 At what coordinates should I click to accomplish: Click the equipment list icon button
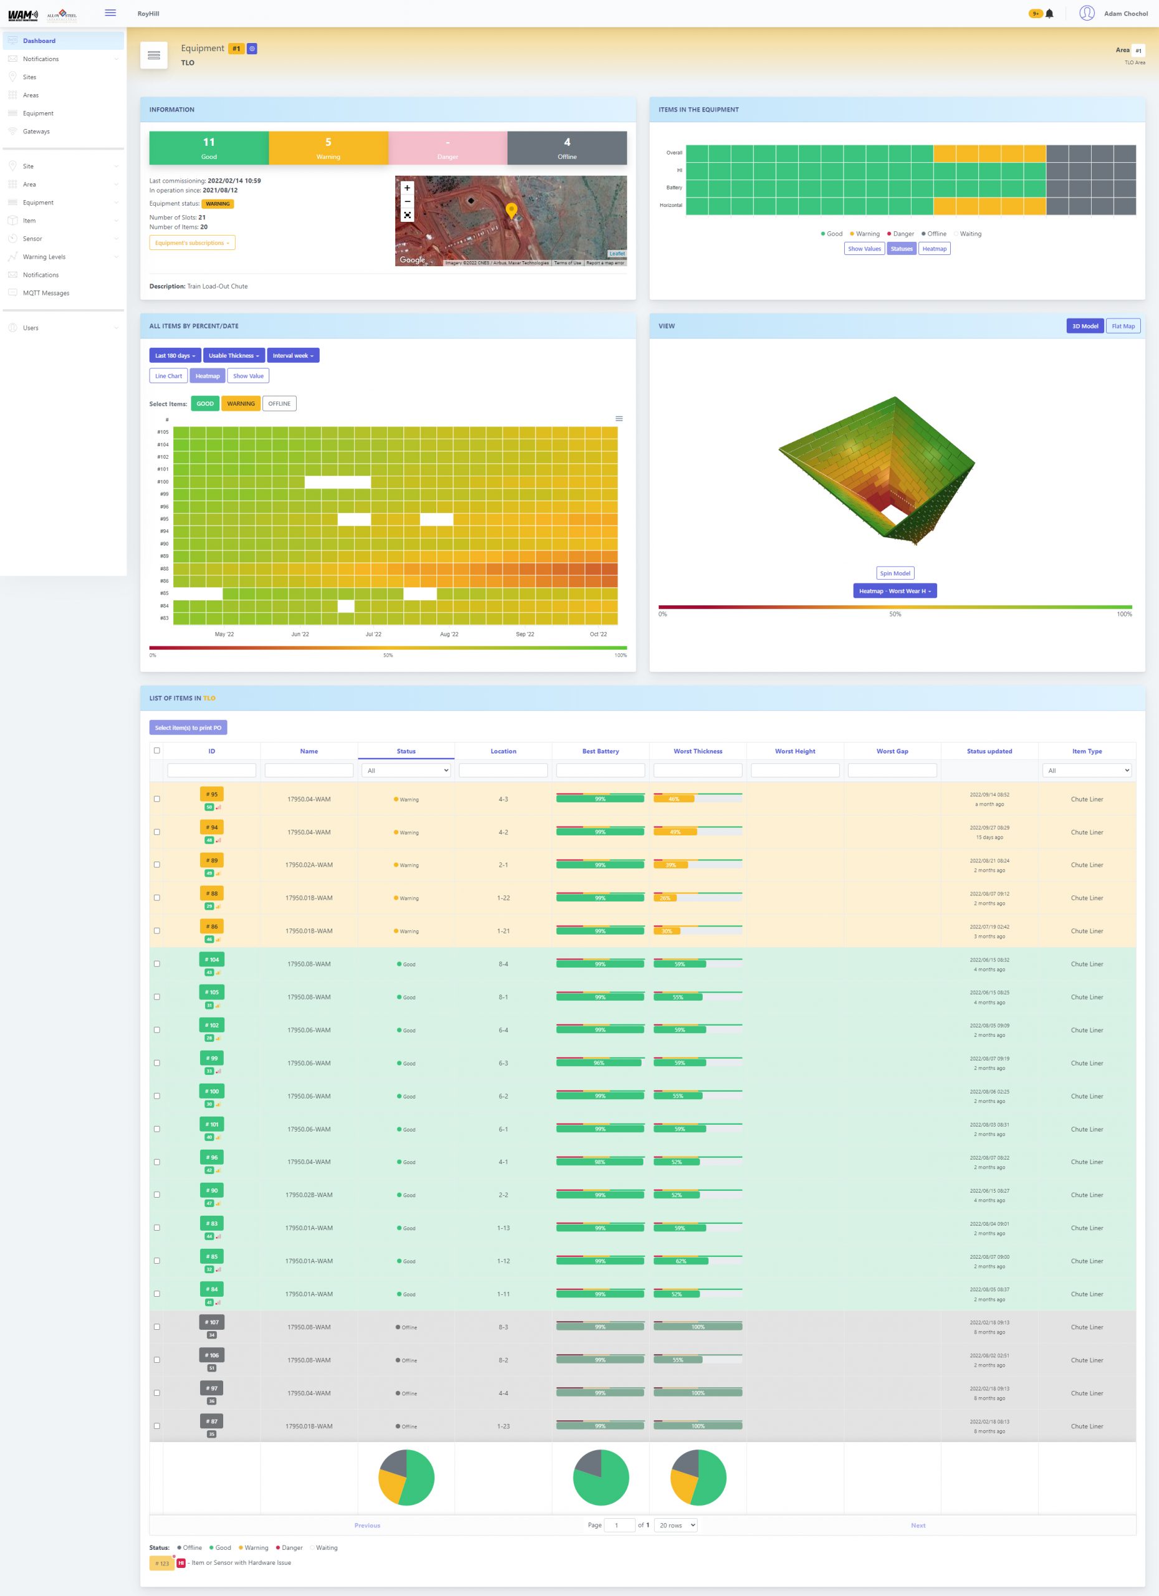click(x=153, y=55)
